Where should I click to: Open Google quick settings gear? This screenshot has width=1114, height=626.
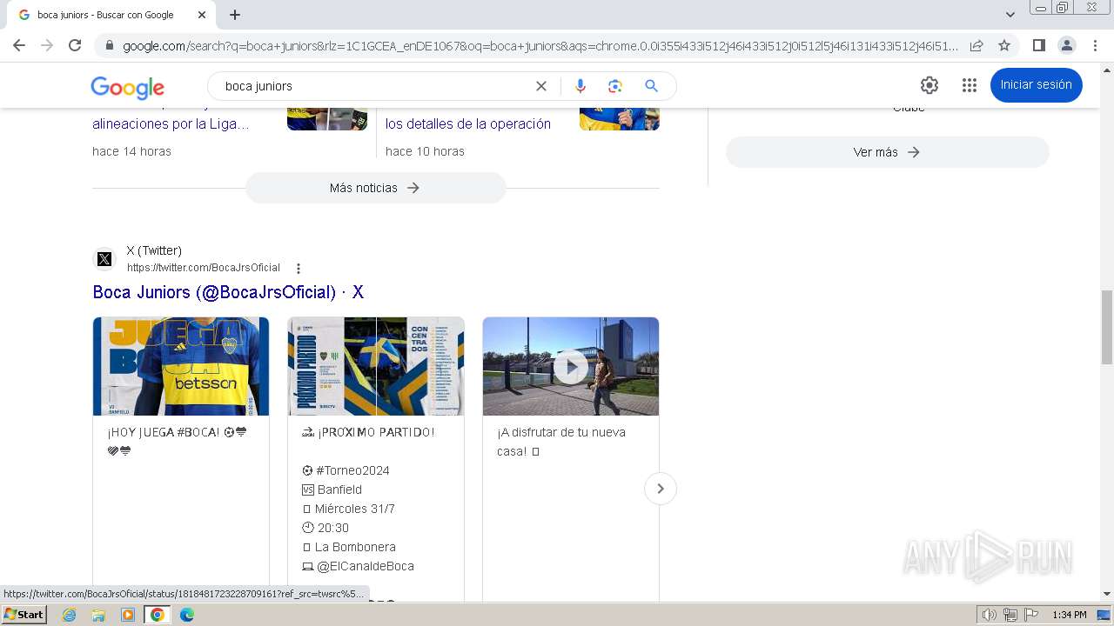point(929,85)
